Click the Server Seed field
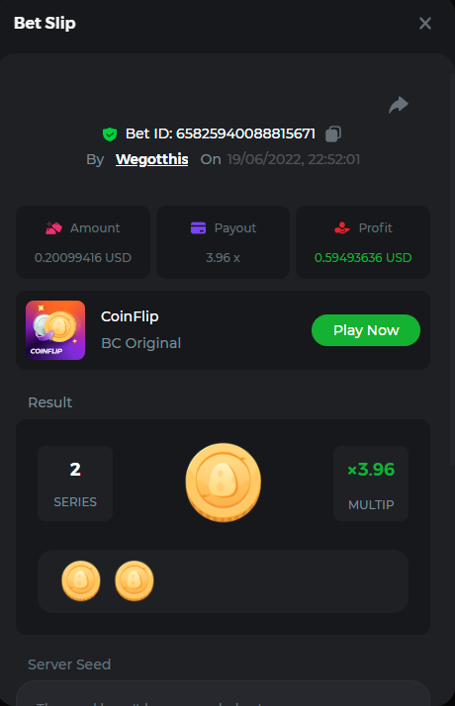Image resolution: width=455 pixels, height=706 pixels. pyautogui.click(x=223, y=693)
